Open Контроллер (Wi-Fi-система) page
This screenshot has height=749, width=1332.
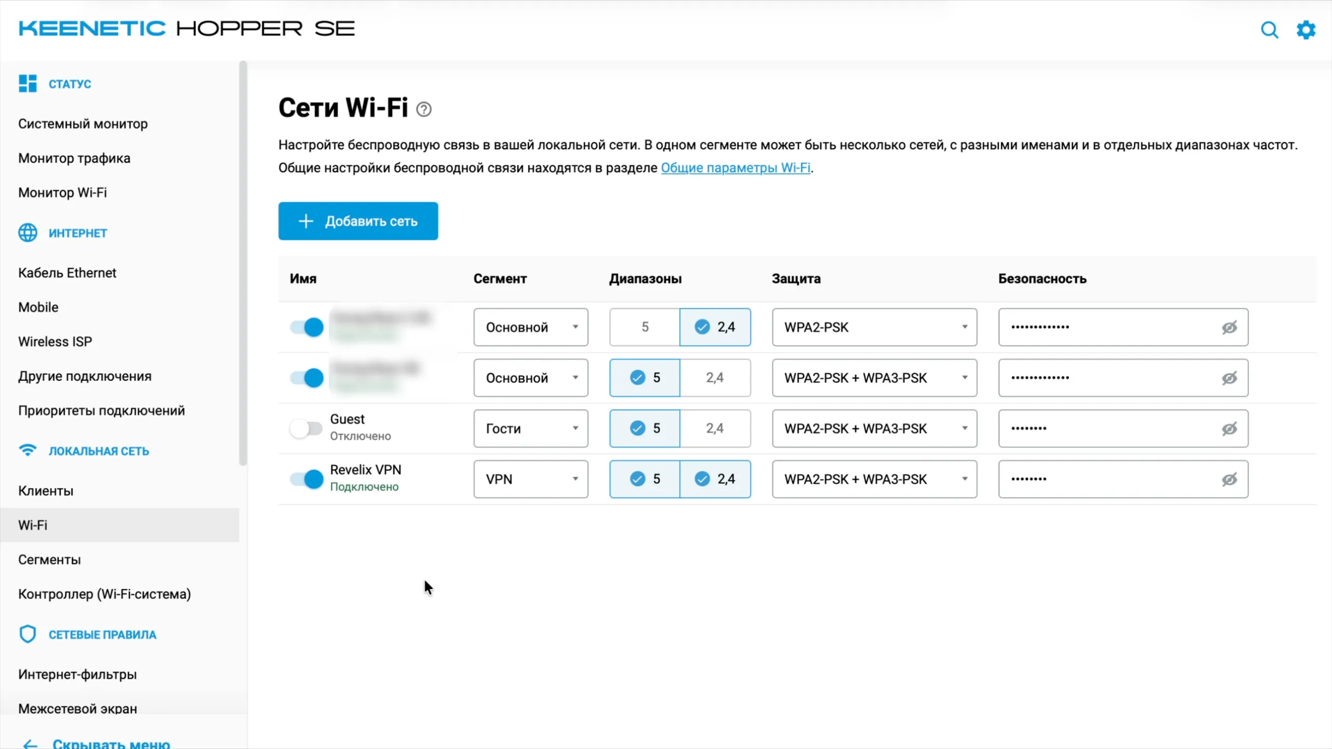tap(105, 594)
